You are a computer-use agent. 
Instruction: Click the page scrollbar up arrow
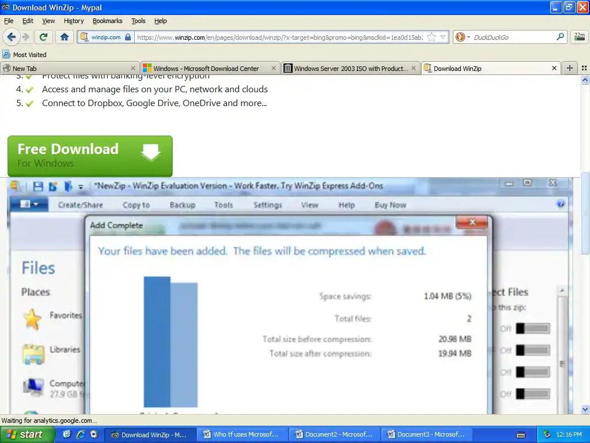tap(585, 80)
